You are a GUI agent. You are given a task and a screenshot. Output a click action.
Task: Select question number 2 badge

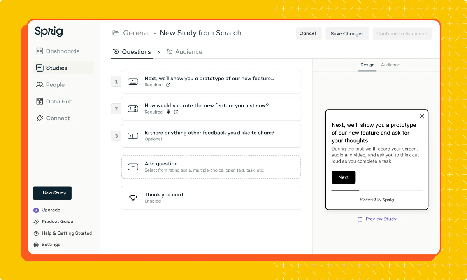[x=116, y=109]
